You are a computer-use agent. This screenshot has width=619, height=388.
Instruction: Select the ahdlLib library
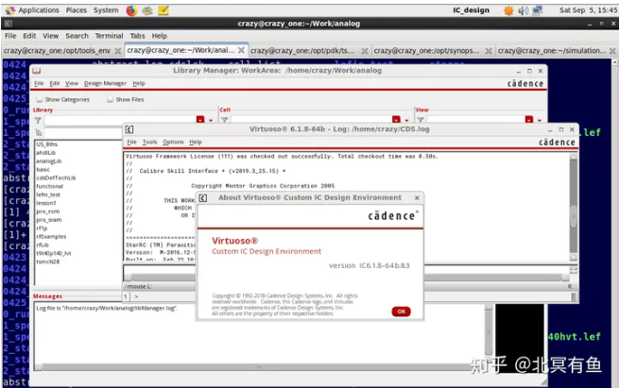45,153
